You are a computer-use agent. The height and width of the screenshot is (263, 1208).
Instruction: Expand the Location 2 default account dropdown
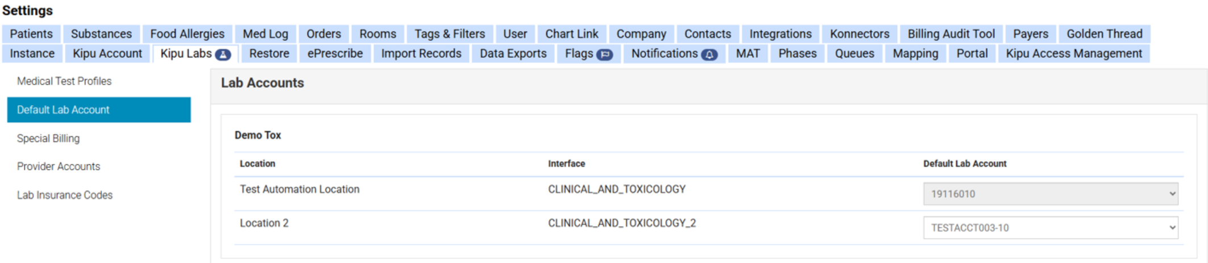1050,228
